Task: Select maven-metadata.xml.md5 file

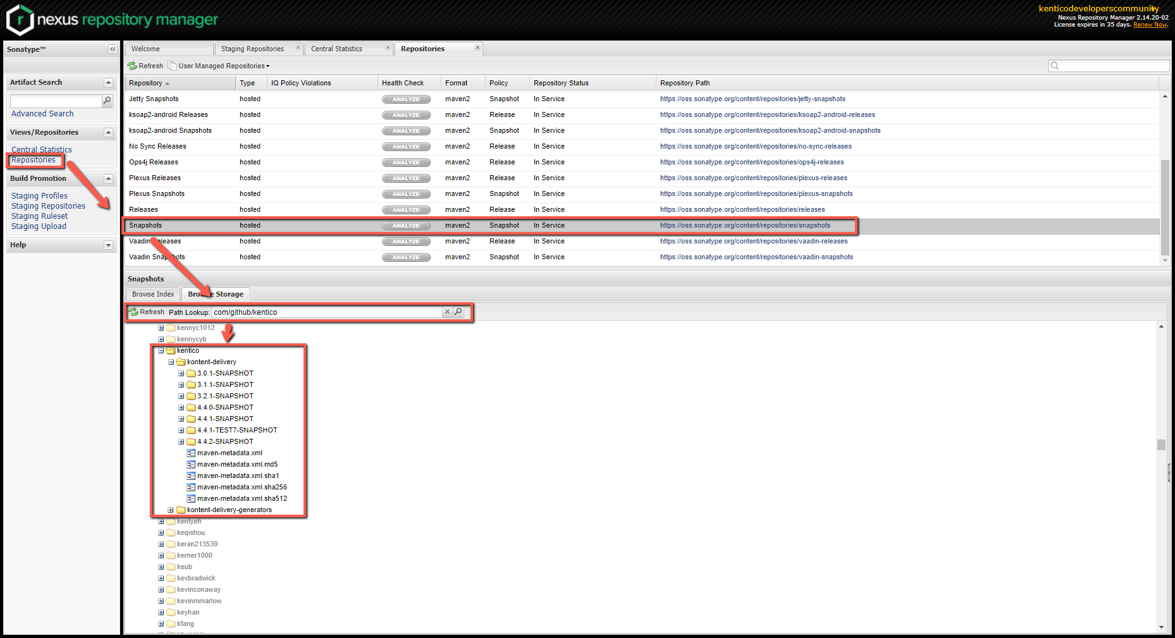Action: pos(237,464)
